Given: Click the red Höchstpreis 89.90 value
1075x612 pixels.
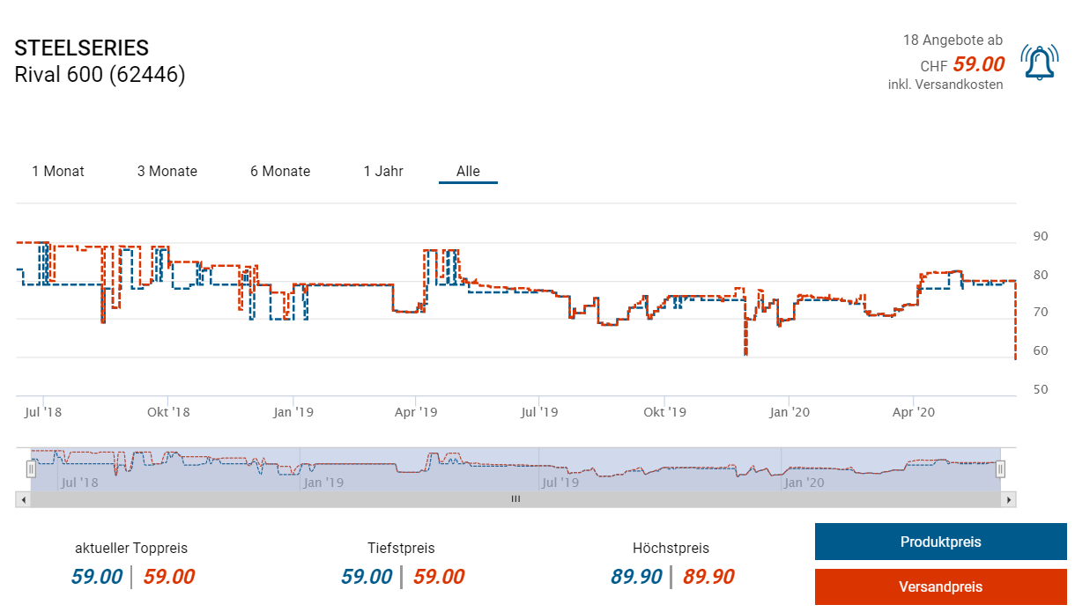Looking at the screenshot, I should pos(708,577).
